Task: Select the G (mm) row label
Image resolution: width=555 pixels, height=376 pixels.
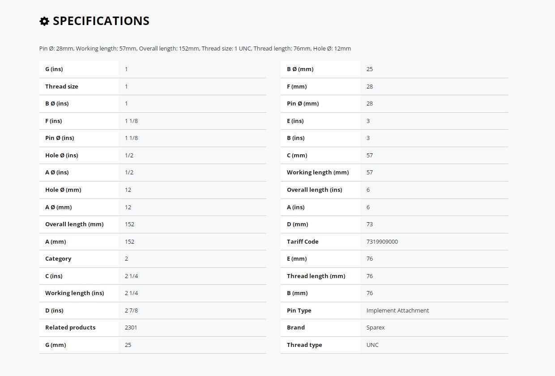Action: [x=55, y=345]
